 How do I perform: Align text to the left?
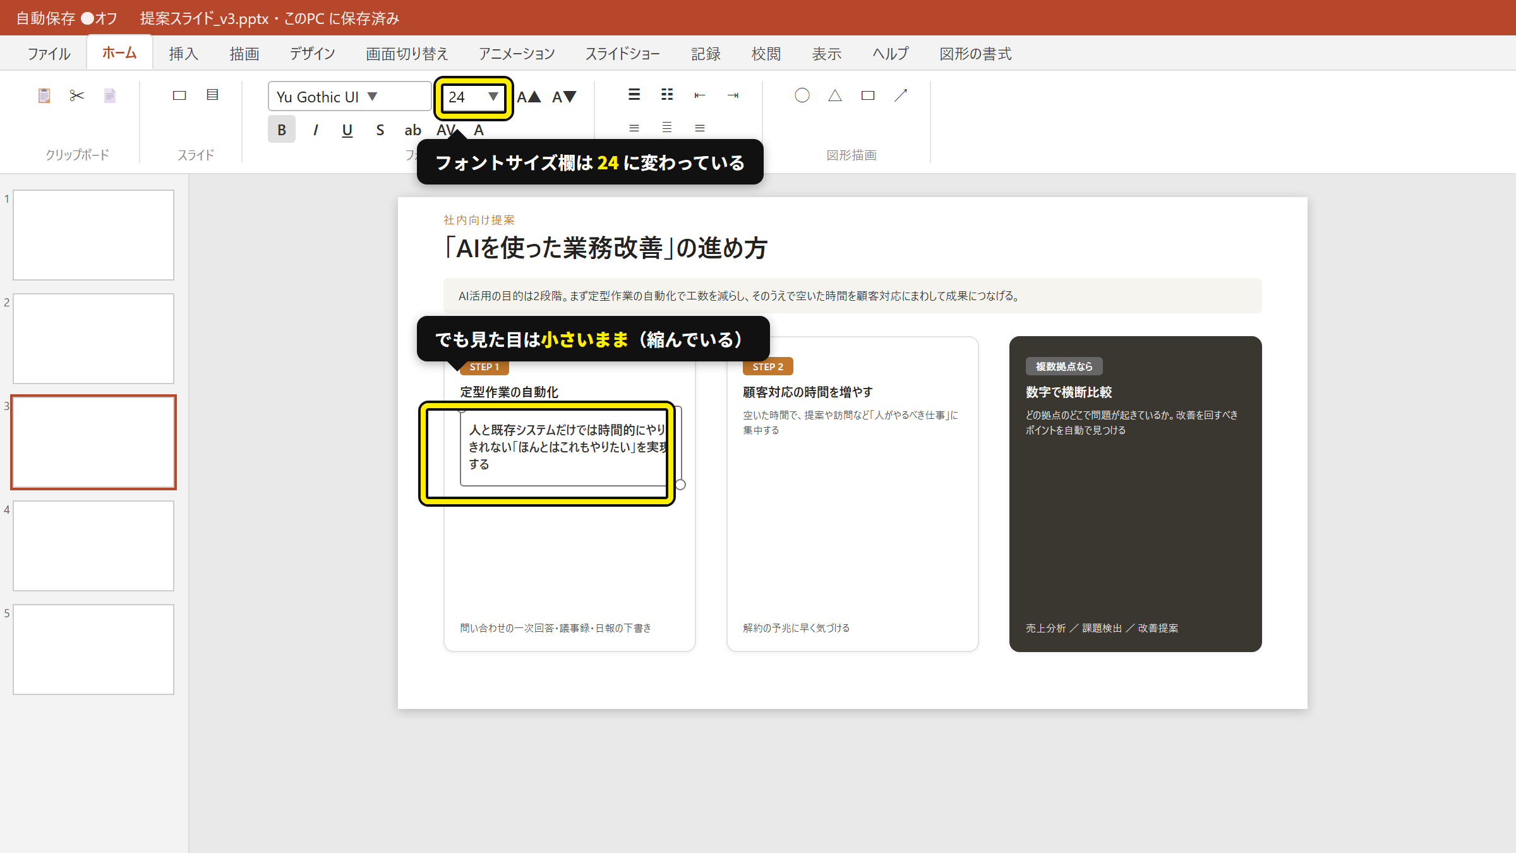[634, 128]
